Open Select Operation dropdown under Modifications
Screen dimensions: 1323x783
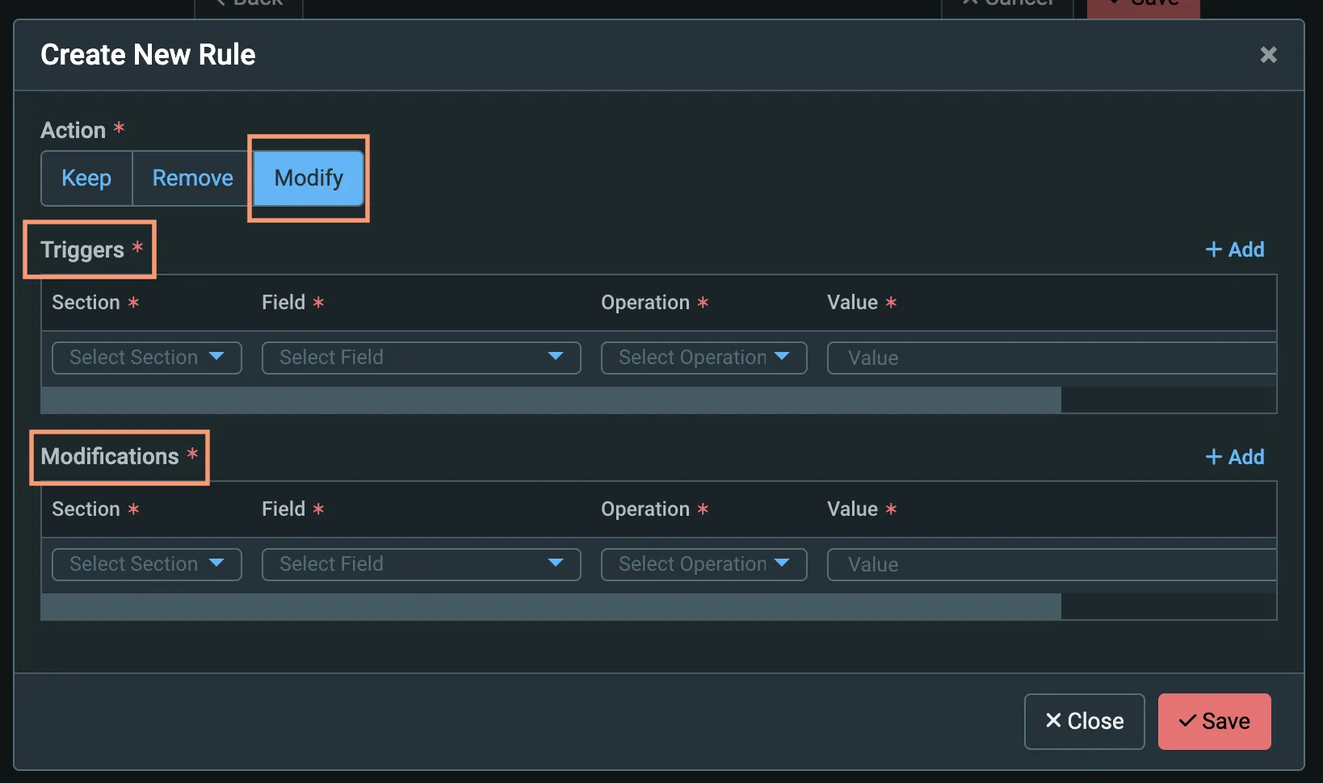[704, 564]
